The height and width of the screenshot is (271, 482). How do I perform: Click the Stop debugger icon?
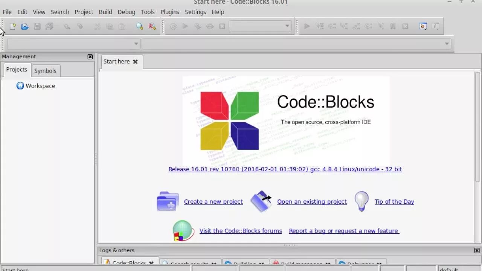coord(405,26)
